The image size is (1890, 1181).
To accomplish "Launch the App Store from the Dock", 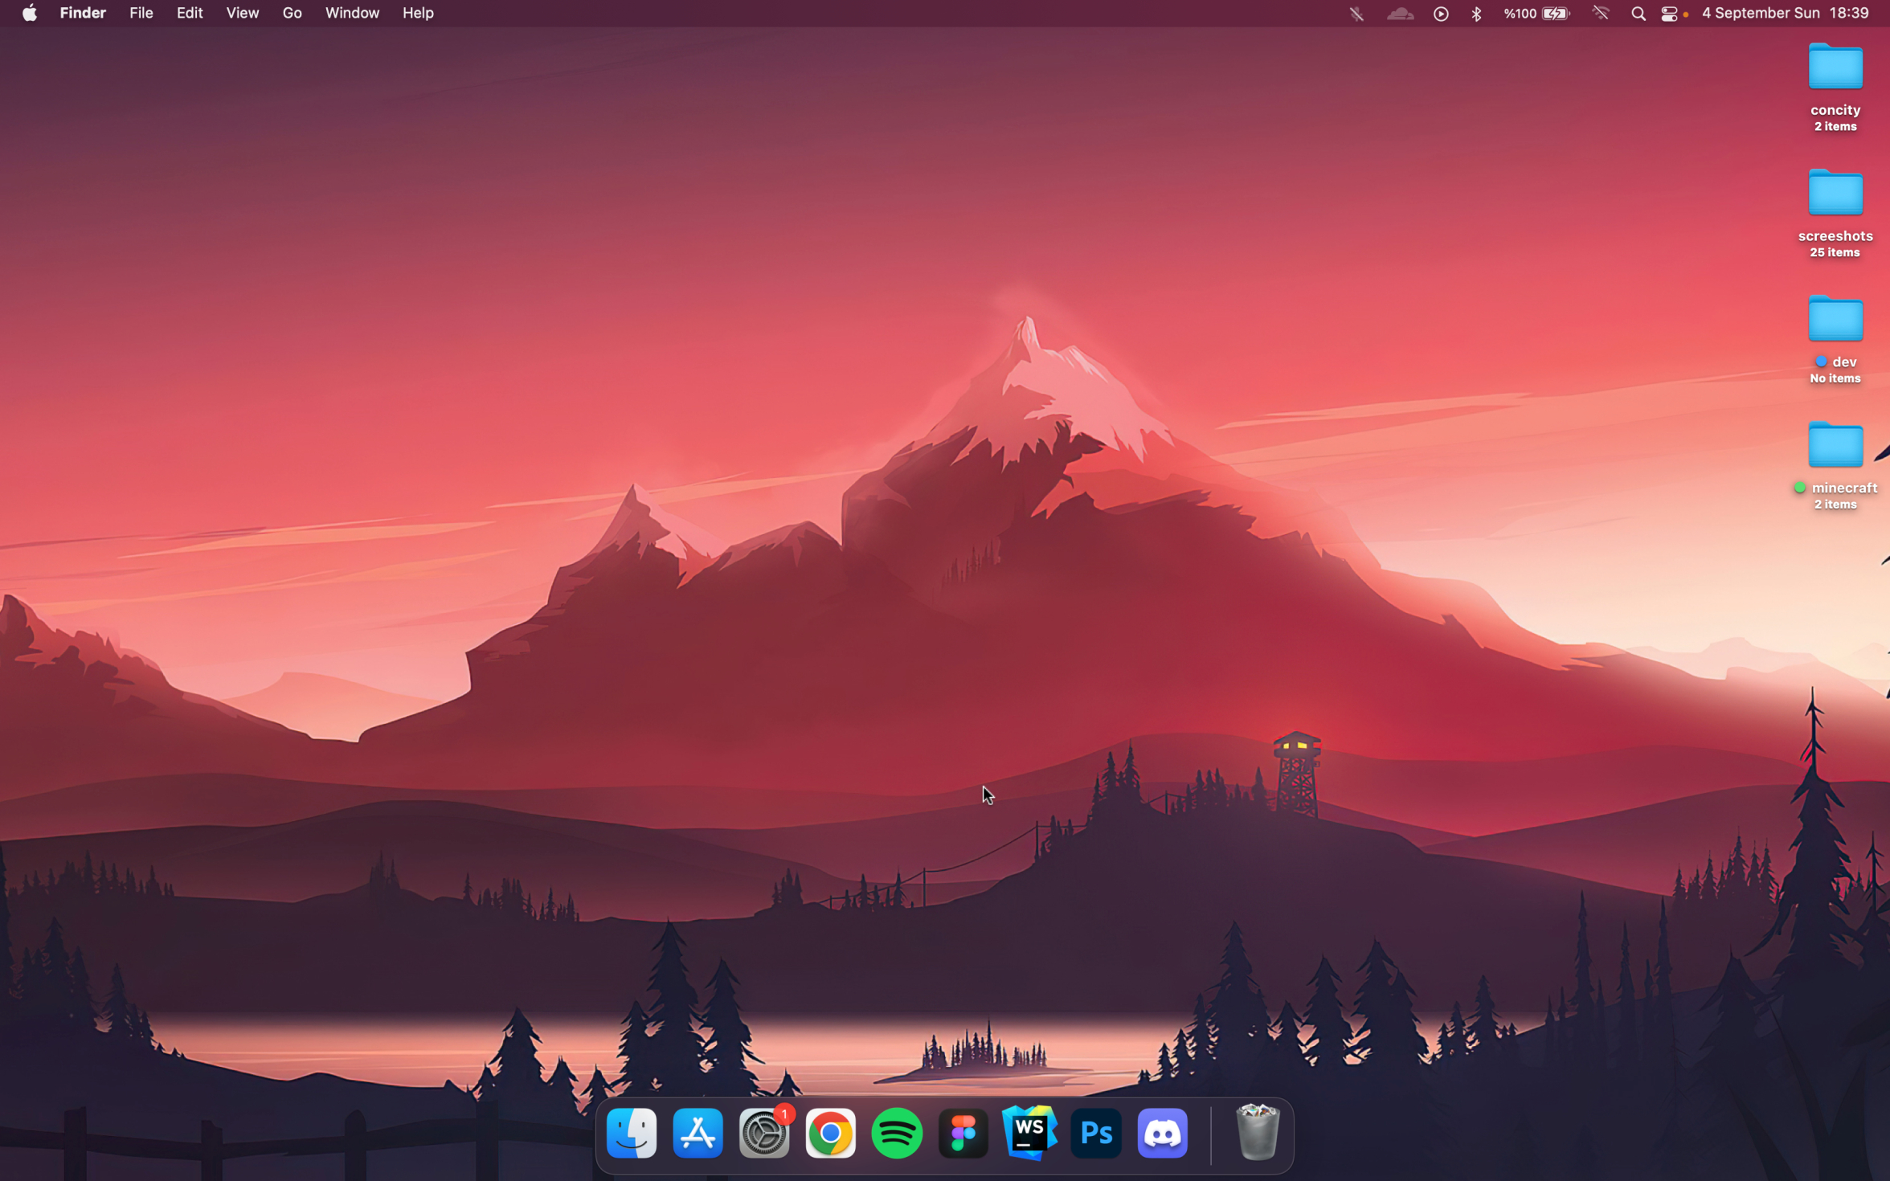I will 697,1133.
